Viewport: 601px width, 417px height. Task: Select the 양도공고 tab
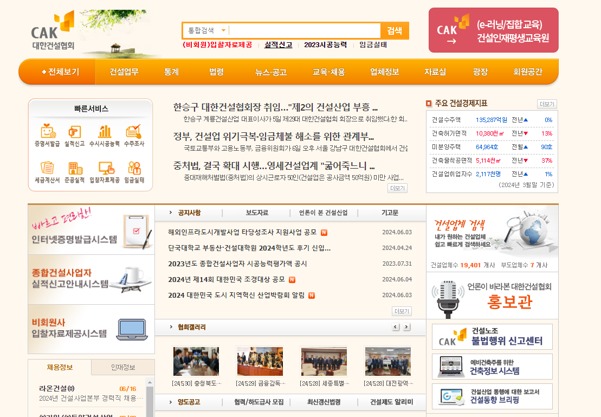(189, 402)
